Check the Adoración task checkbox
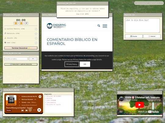 pyautogui.click(x=36, y=34)
